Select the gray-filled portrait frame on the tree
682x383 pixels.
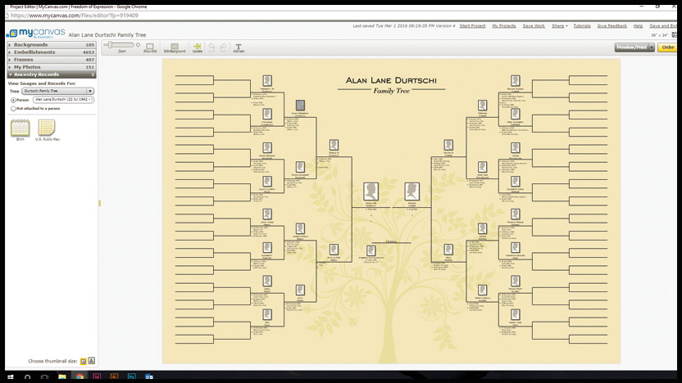tap(300, 105)
